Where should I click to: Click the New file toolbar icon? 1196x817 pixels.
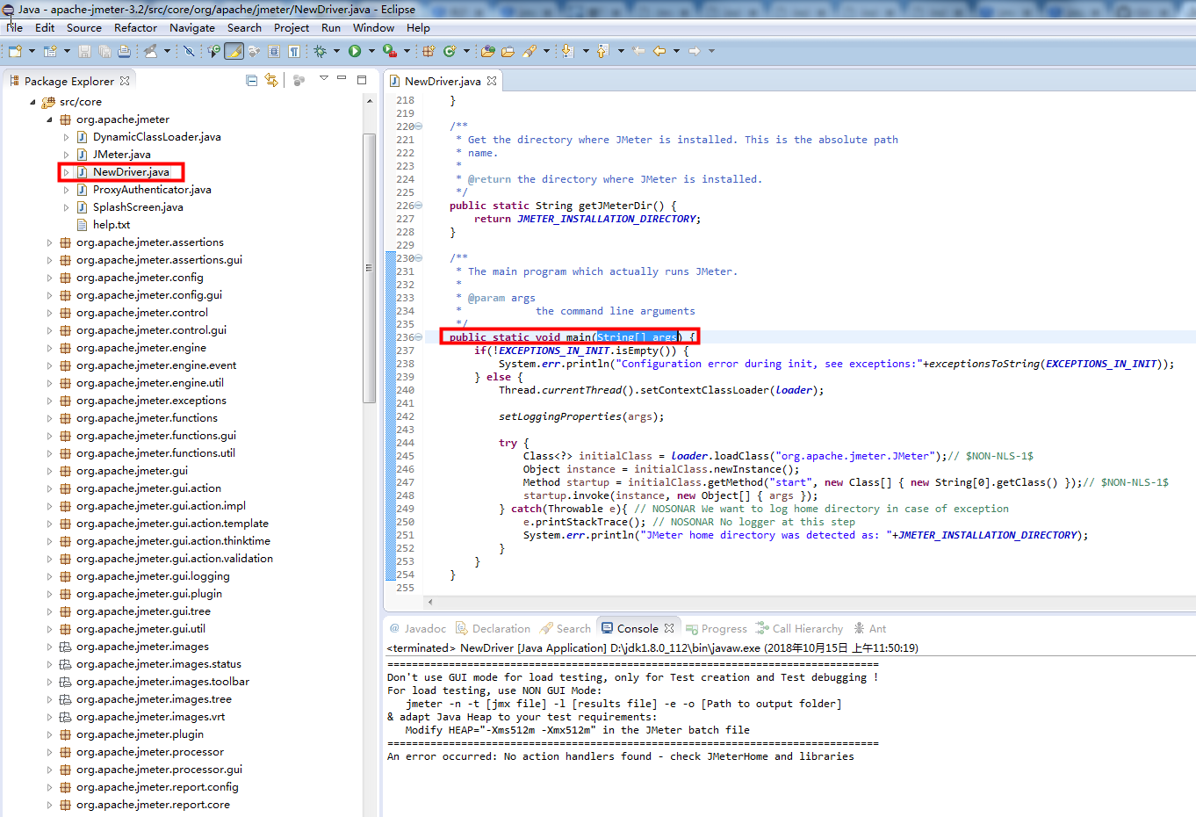[x=15, y=51]
